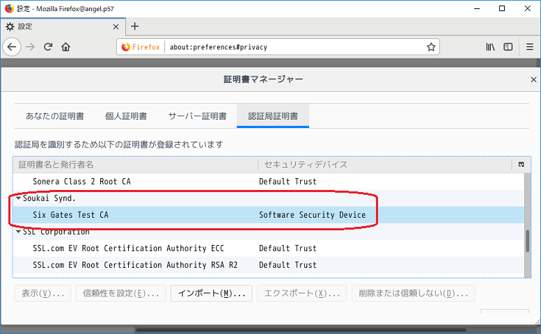Switch to the 個人証明書 tab

(126, 116)
